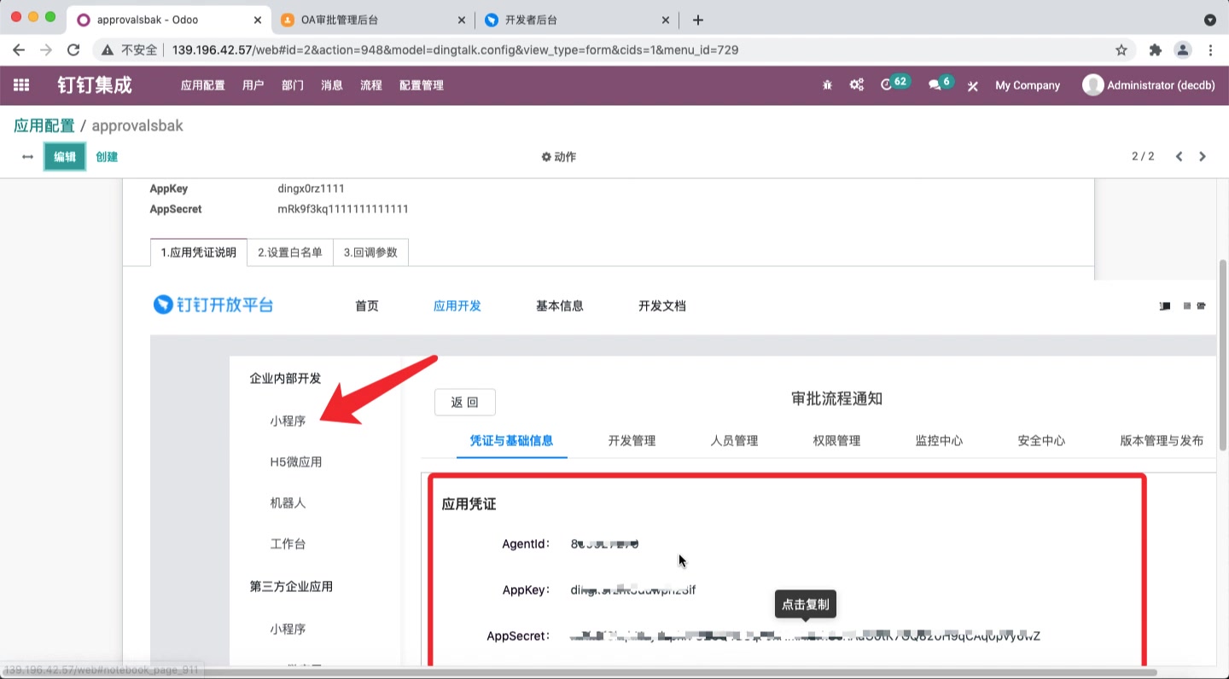Go to previous record arrow

click(1179, 157)
